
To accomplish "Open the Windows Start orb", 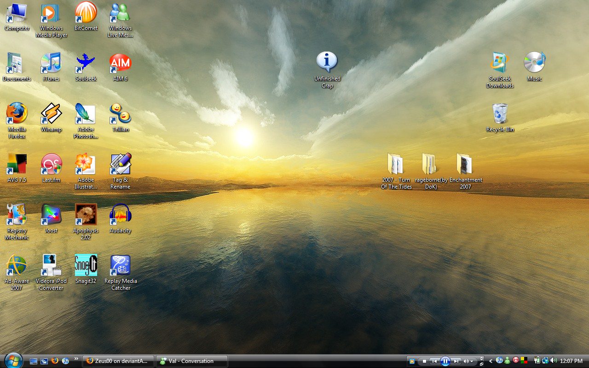I will pyautogui.click(x=13, y=360).
